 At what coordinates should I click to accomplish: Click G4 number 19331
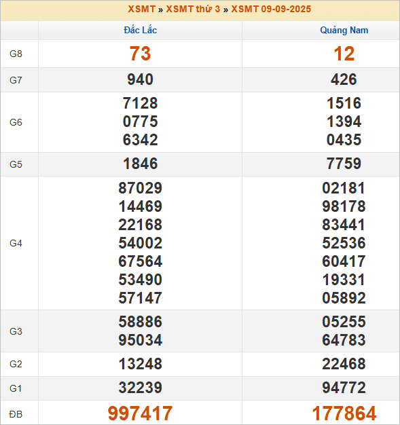344,280
